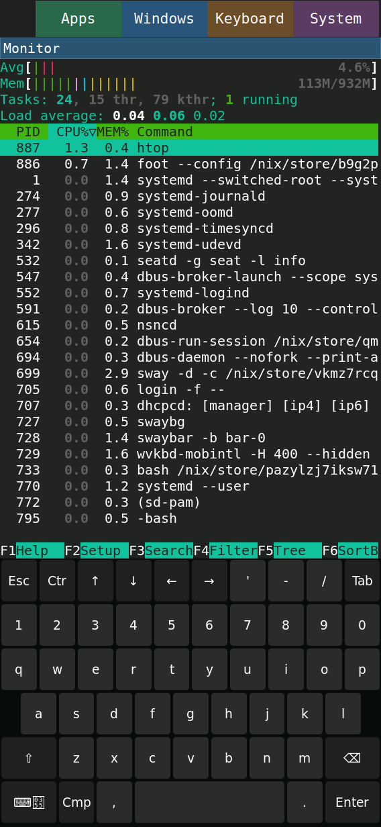381x827 pixels.
Task: Open the Keyboard menu
Action: [250, 19]
